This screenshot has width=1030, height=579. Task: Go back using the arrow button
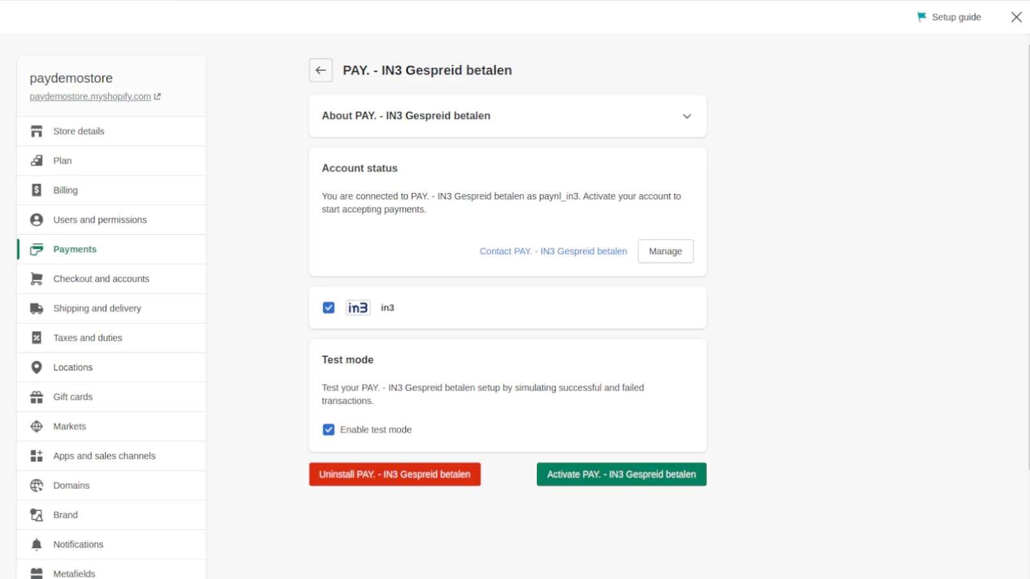[x=321, y=70]
